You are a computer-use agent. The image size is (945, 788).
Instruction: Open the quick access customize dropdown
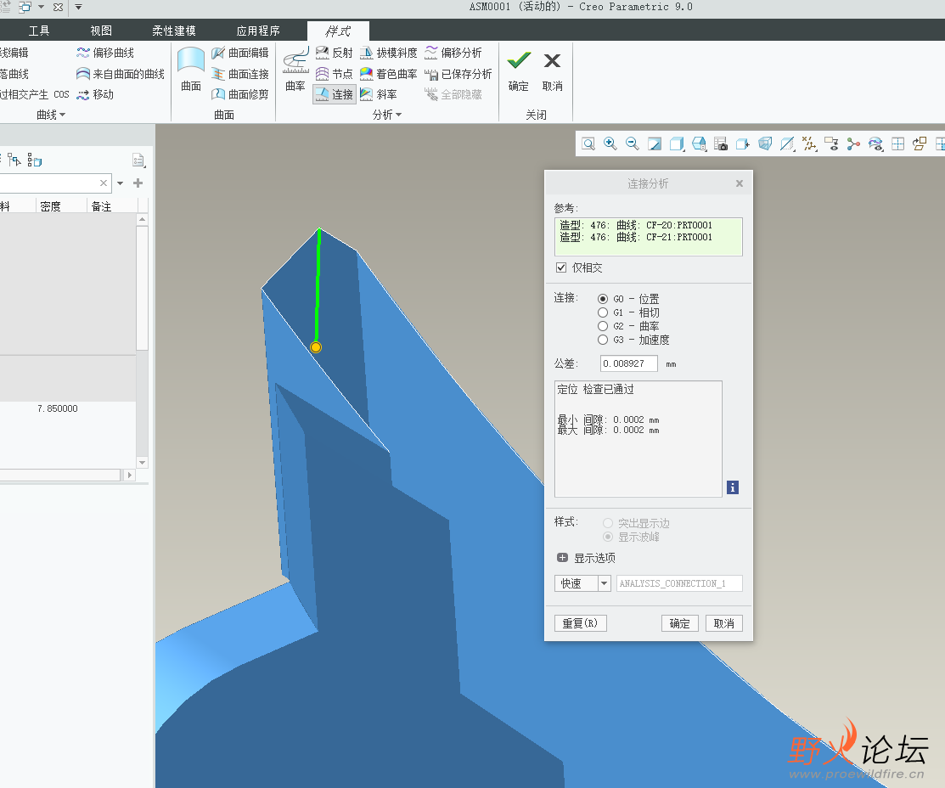tap(78, 8)
